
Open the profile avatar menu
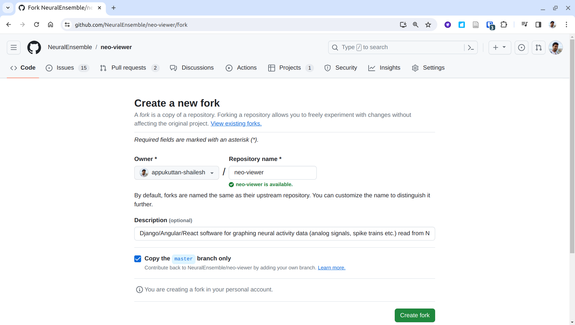coord(556,48)
